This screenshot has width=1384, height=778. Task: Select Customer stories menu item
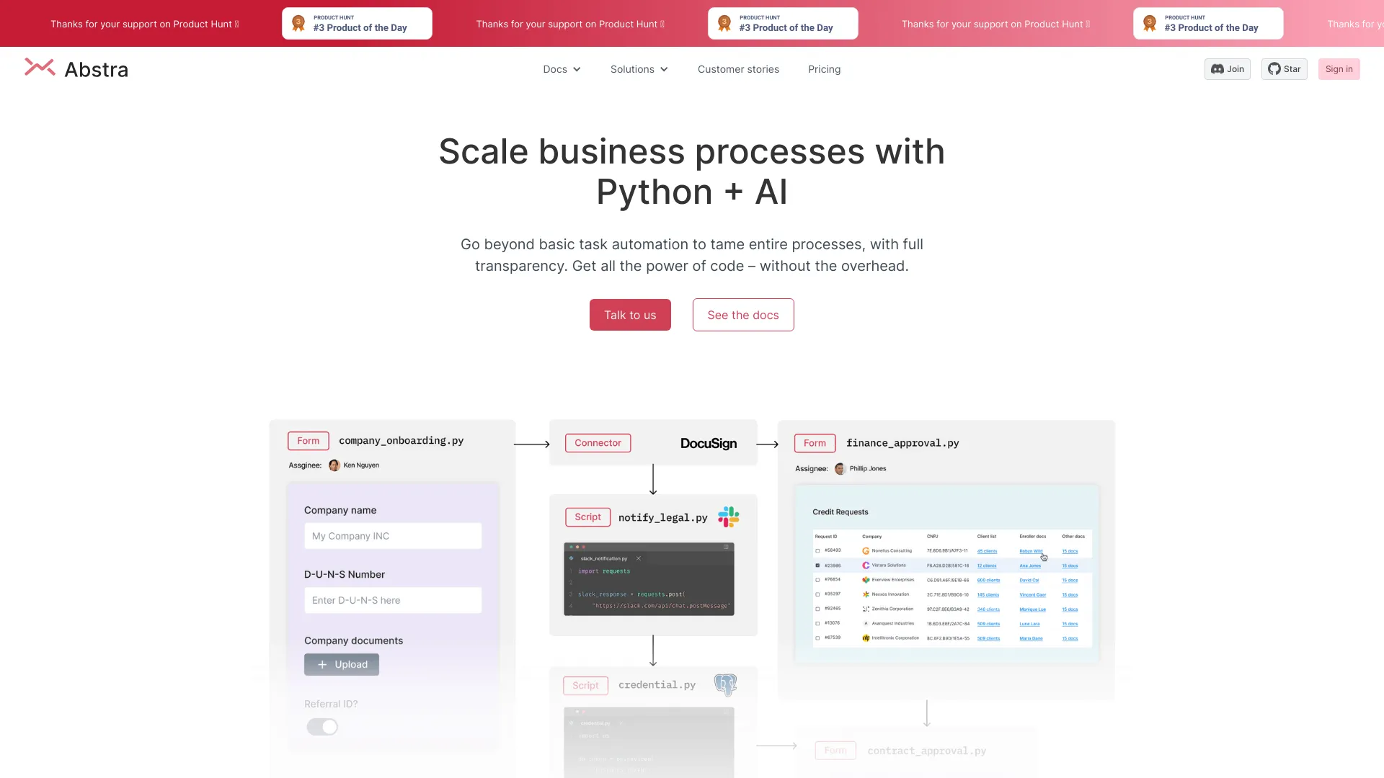737,68
